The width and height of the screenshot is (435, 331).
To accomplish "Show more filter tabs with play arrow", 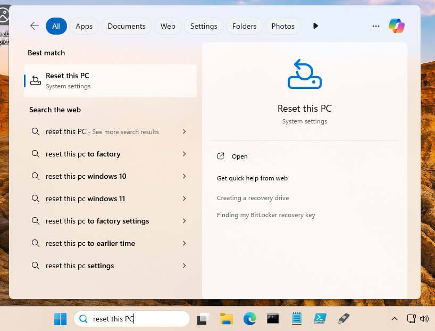I will (315, 26).
